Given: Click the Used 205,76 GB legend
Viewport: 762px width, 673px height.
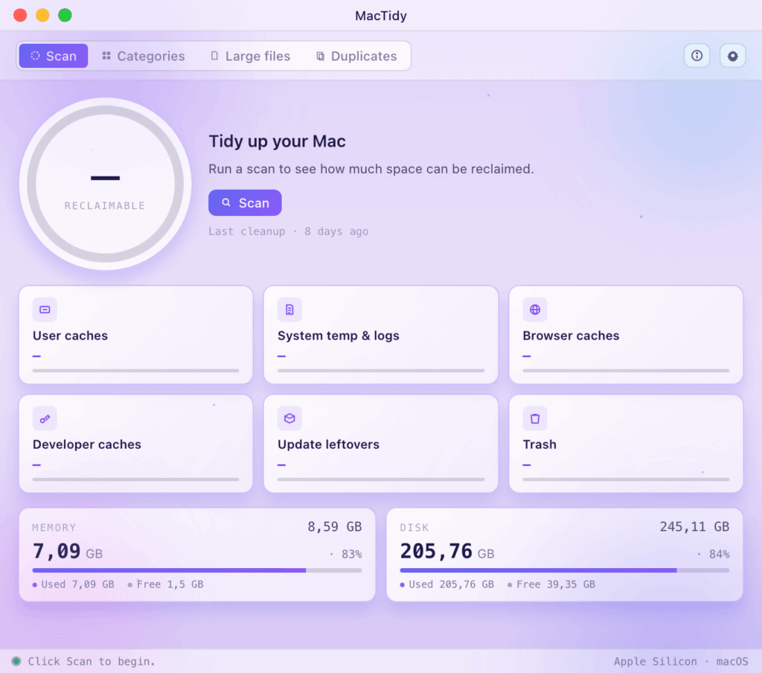Looking at the screenshot, I should [x=447, y=584].
